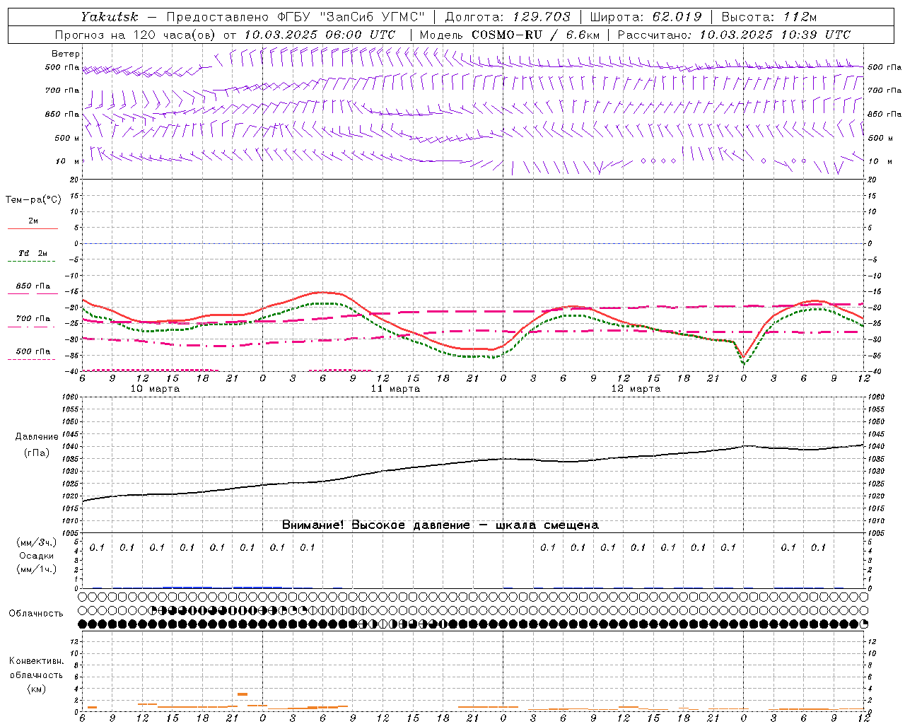Click the '12 марта' date label
This screenshot has width=905, height=724.
(x=636, y=389)
